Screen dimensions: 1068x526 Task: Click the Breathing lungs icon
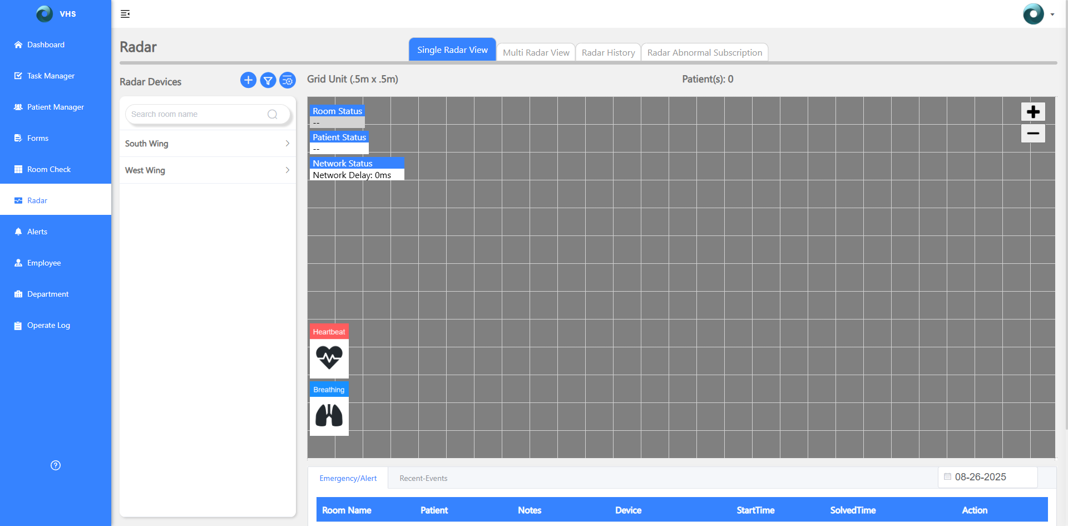329,416
